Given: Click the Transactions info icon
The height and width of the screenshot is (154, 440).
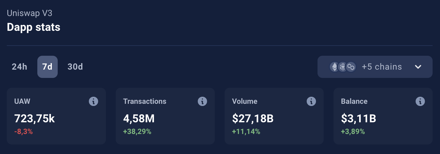Looking at the screenshot, I should (x=202, y=101).
